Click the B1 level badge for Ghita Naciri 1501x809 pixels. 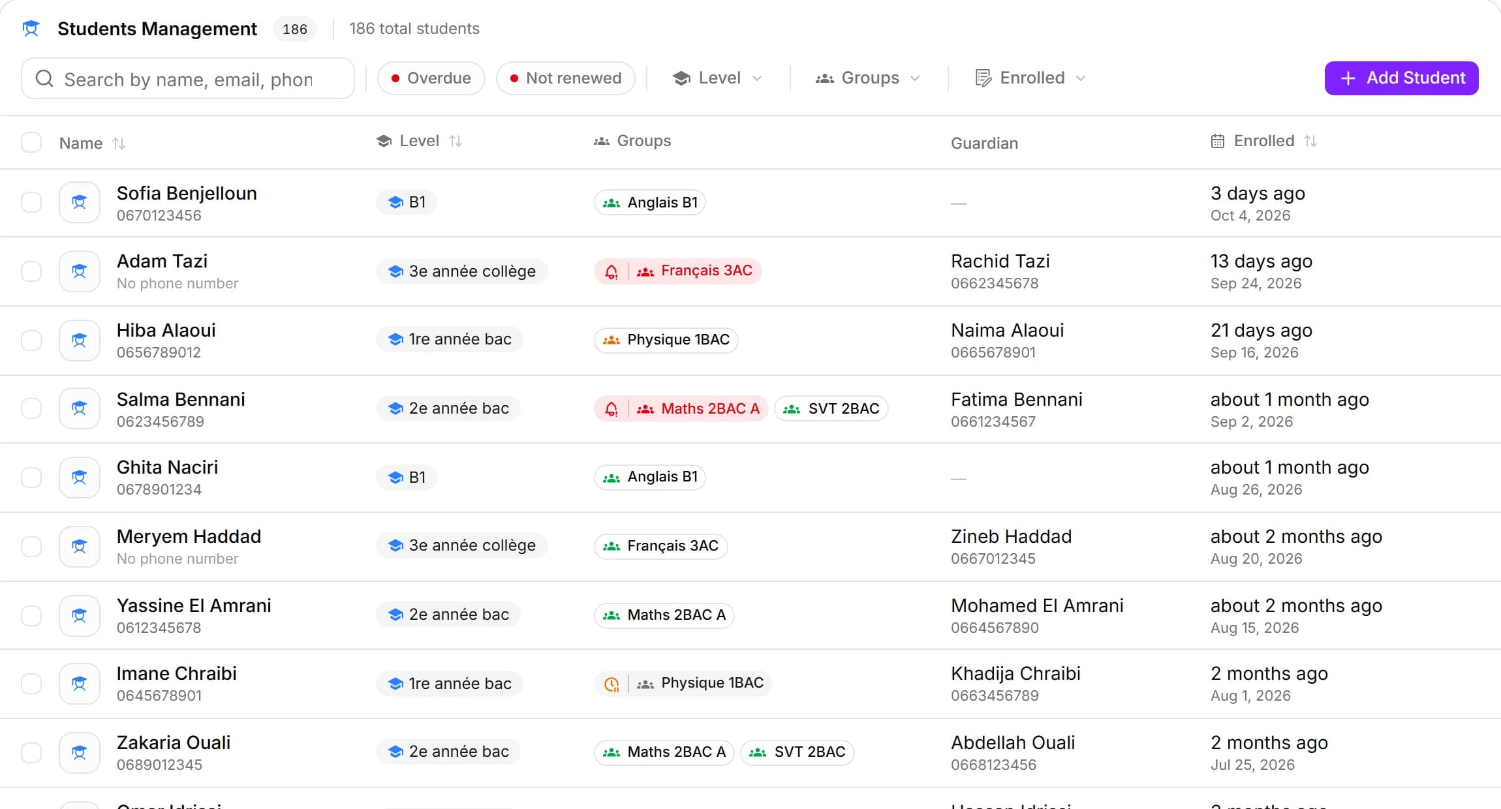pyautogui.click(x=406, y=477)
